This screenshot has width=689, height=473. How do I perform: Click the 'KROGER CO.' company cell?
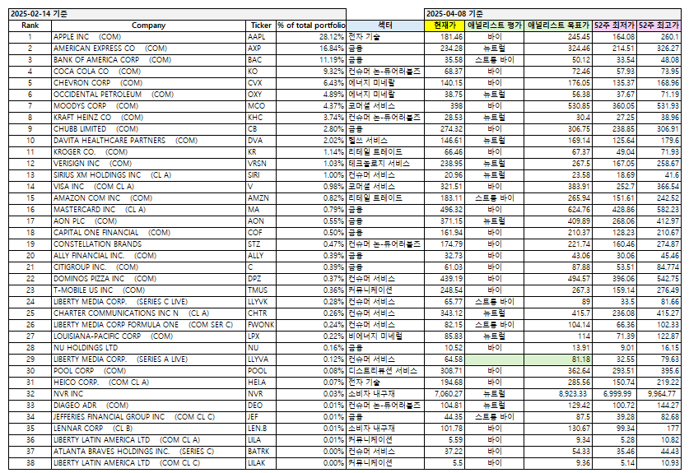click(x=148, y=152)
